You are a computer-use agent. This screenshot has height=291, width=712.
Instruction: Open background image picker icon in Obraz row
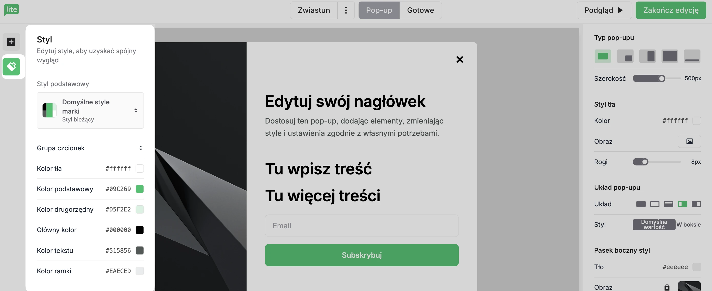pos(689,141)
